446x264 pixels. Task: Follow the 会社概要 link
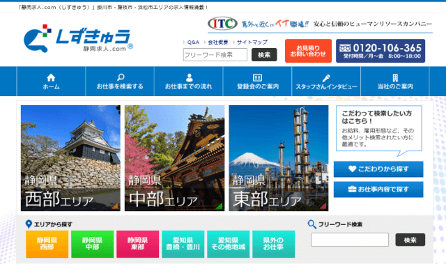[218, 42]
